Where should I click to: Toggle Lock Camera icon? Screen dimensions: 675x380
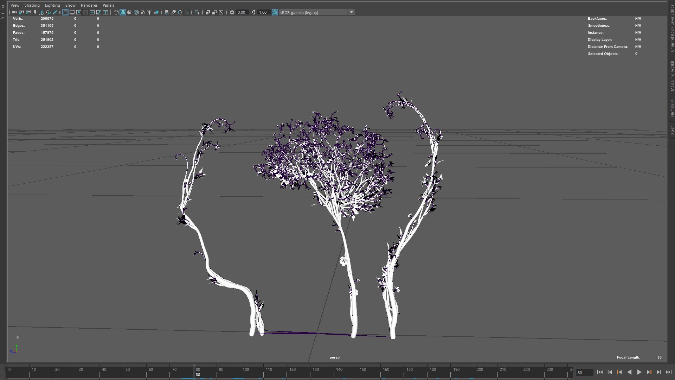(21, 12)
